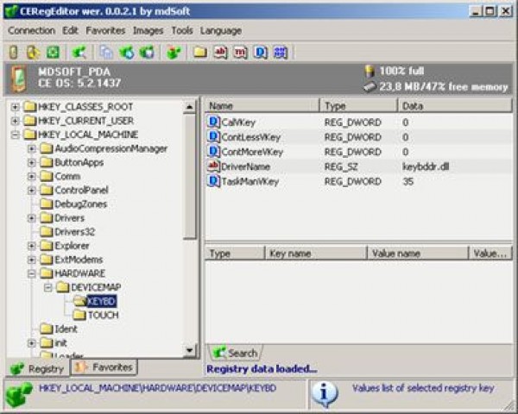
Task: Open the Tools menu
Action: 181,30
